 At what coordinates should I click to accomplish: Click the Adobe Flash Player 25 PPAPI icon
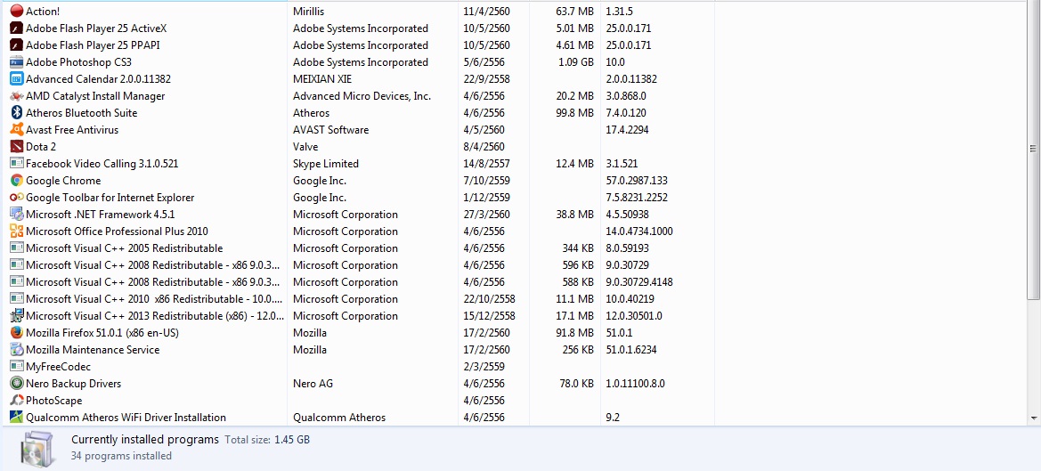(x=17, y=45)
